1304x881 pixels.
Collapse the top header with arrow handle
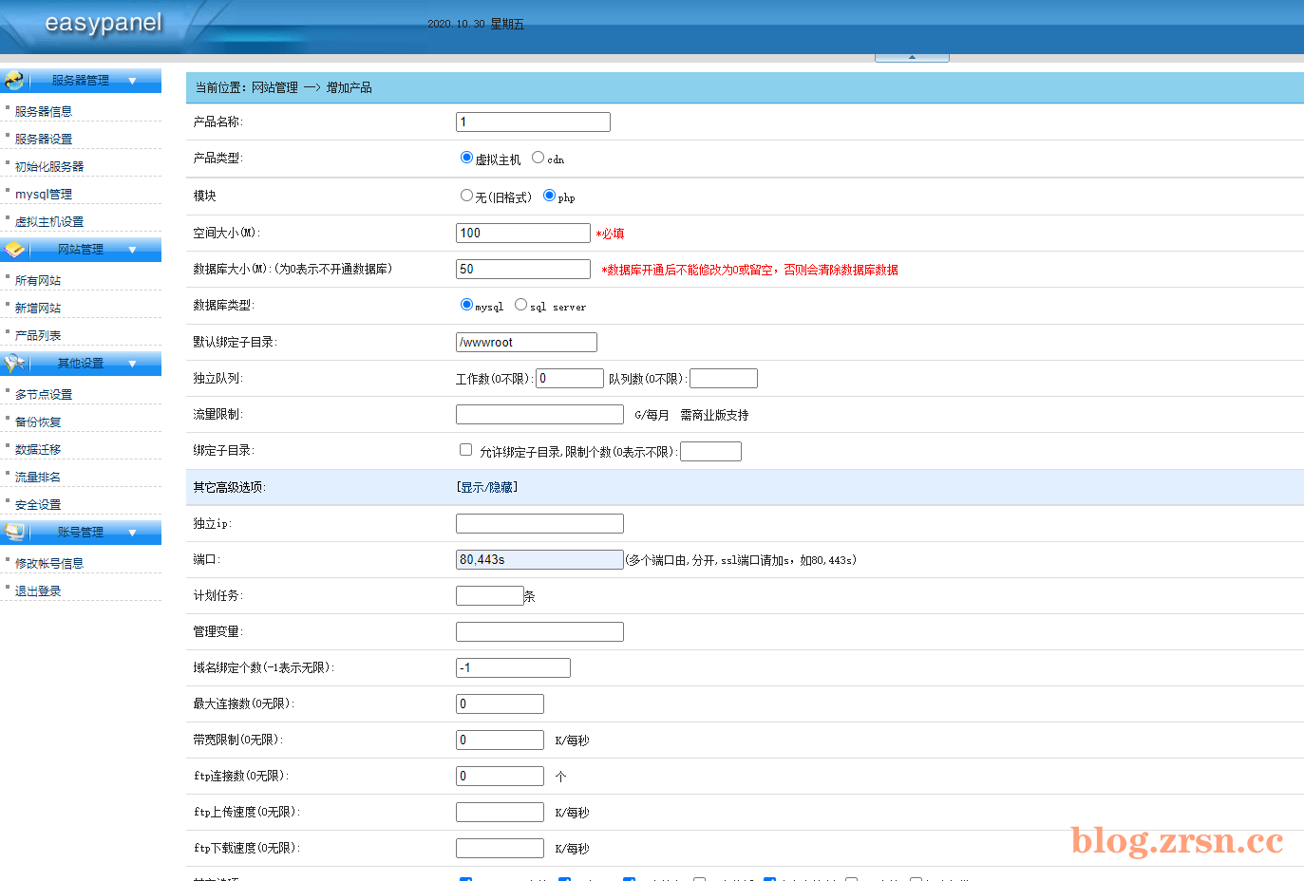click(x=912, y=57)
